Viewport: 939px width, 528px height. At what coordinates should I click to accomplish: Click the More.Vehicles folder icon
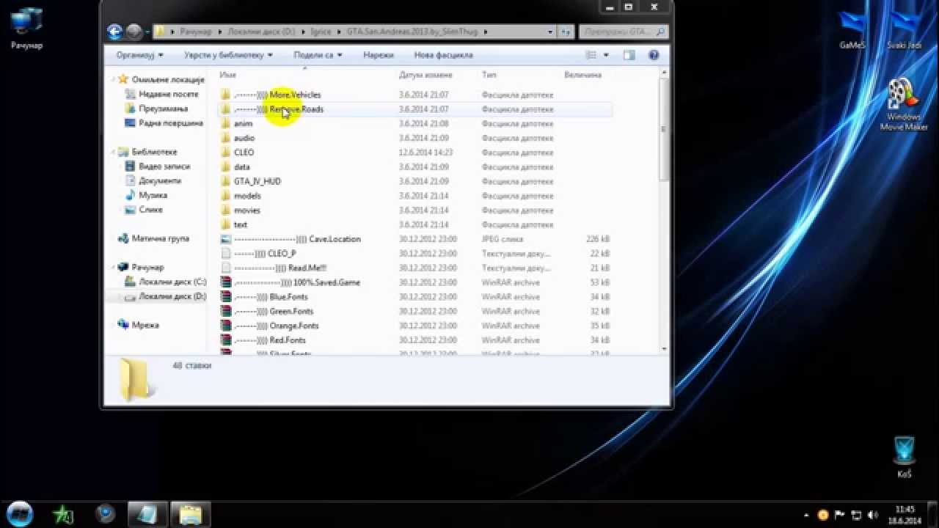226,95
